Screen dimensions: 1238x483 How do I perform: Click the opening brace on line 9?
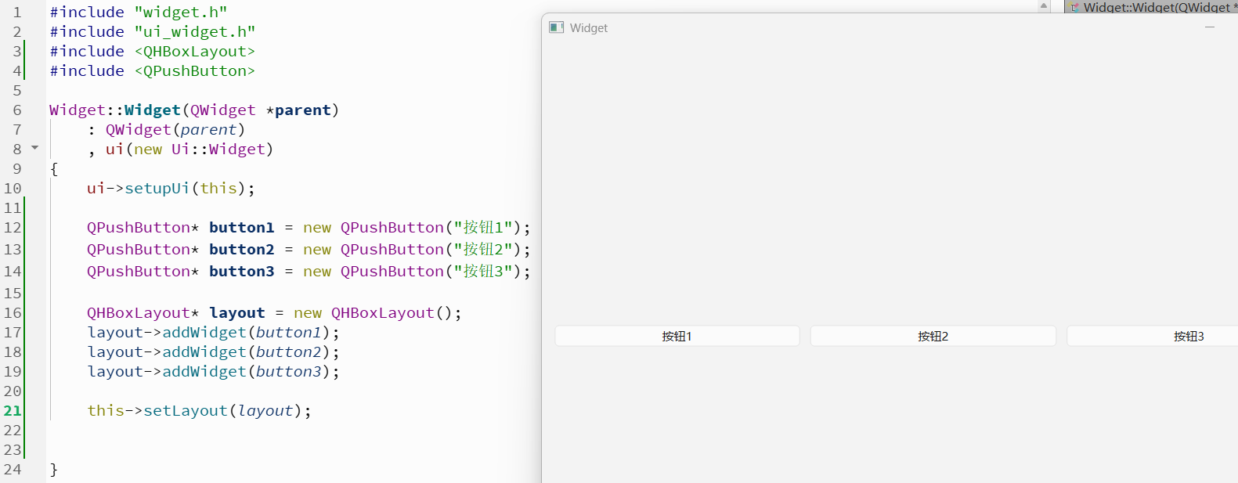(54, 168)
